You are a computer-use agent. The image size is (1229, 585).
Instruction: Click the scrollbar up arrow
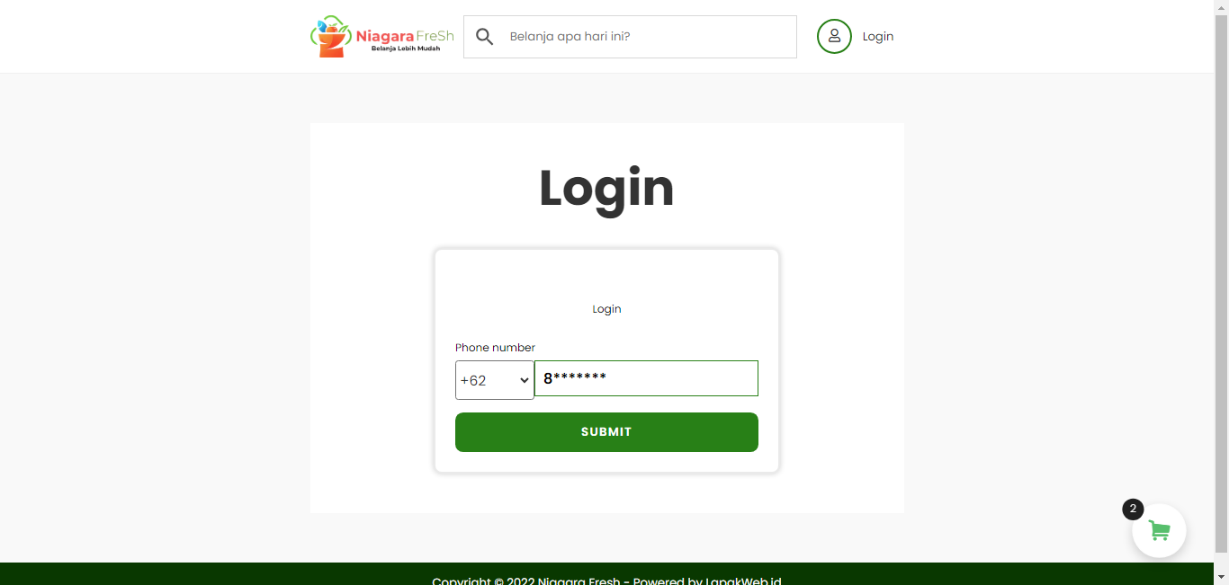pyautogui.click(x=1221, y=7)
